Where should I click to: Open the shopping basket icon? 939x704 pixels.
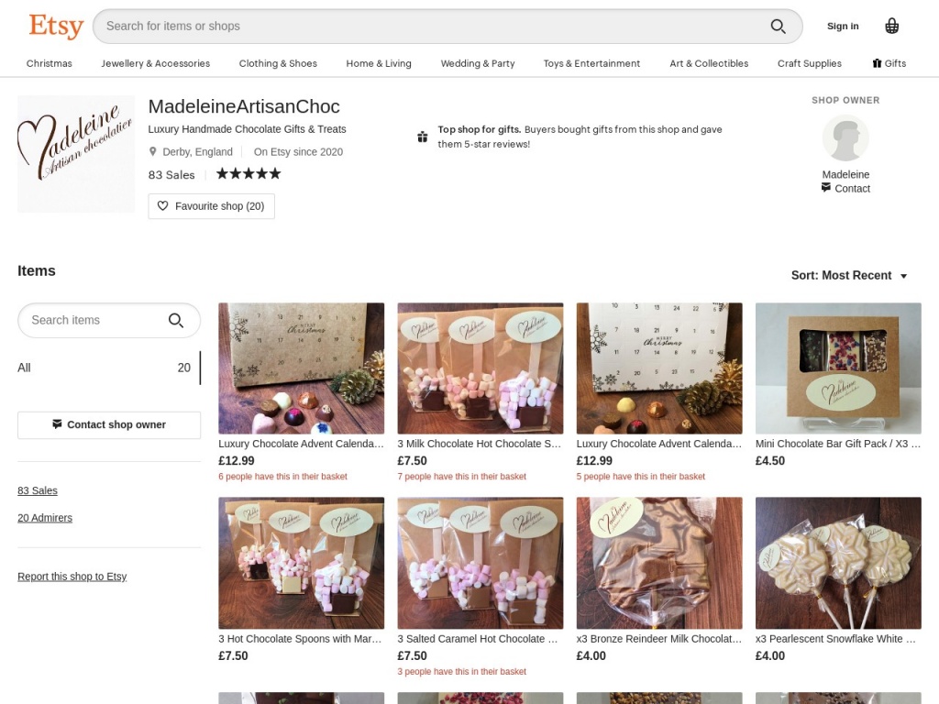891,26
